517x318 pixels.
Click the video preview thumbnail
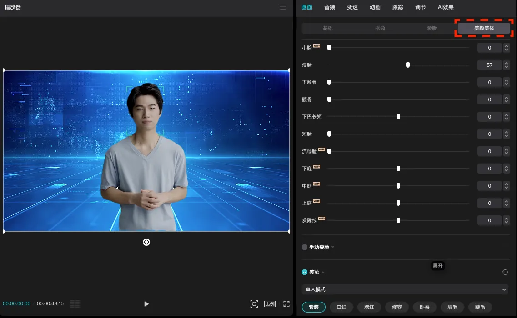[146, 151]
